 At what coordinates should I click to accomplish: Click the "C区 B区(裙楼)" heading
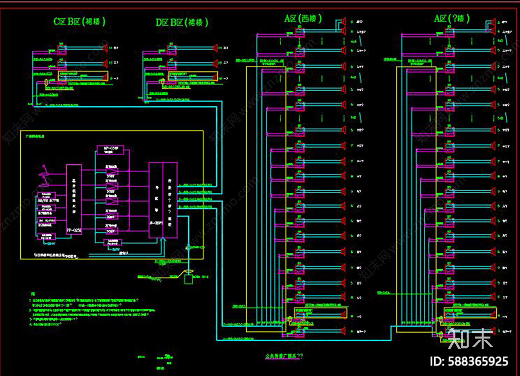pos(79,21)
